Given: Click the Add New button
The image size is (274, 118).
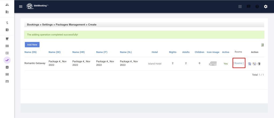Looking at the screenshot, I should pos(32,45).
